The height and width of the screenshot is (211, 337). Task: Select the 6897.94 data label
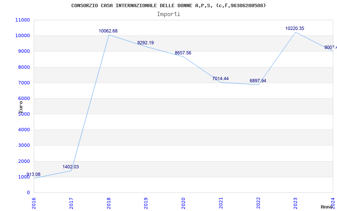pyautogui.click(x=258, y=81)
